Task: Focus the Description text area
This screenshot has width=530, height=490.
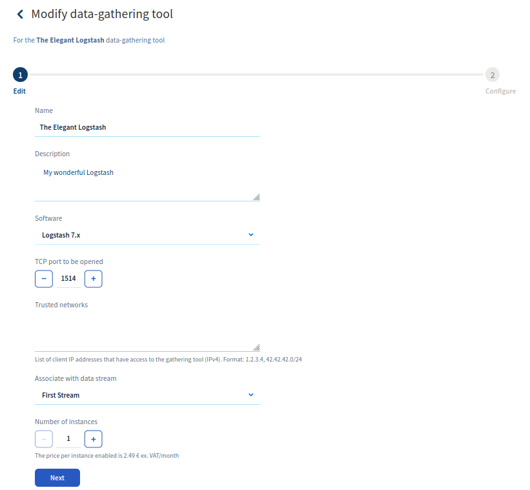Action: tap(147, 181)
